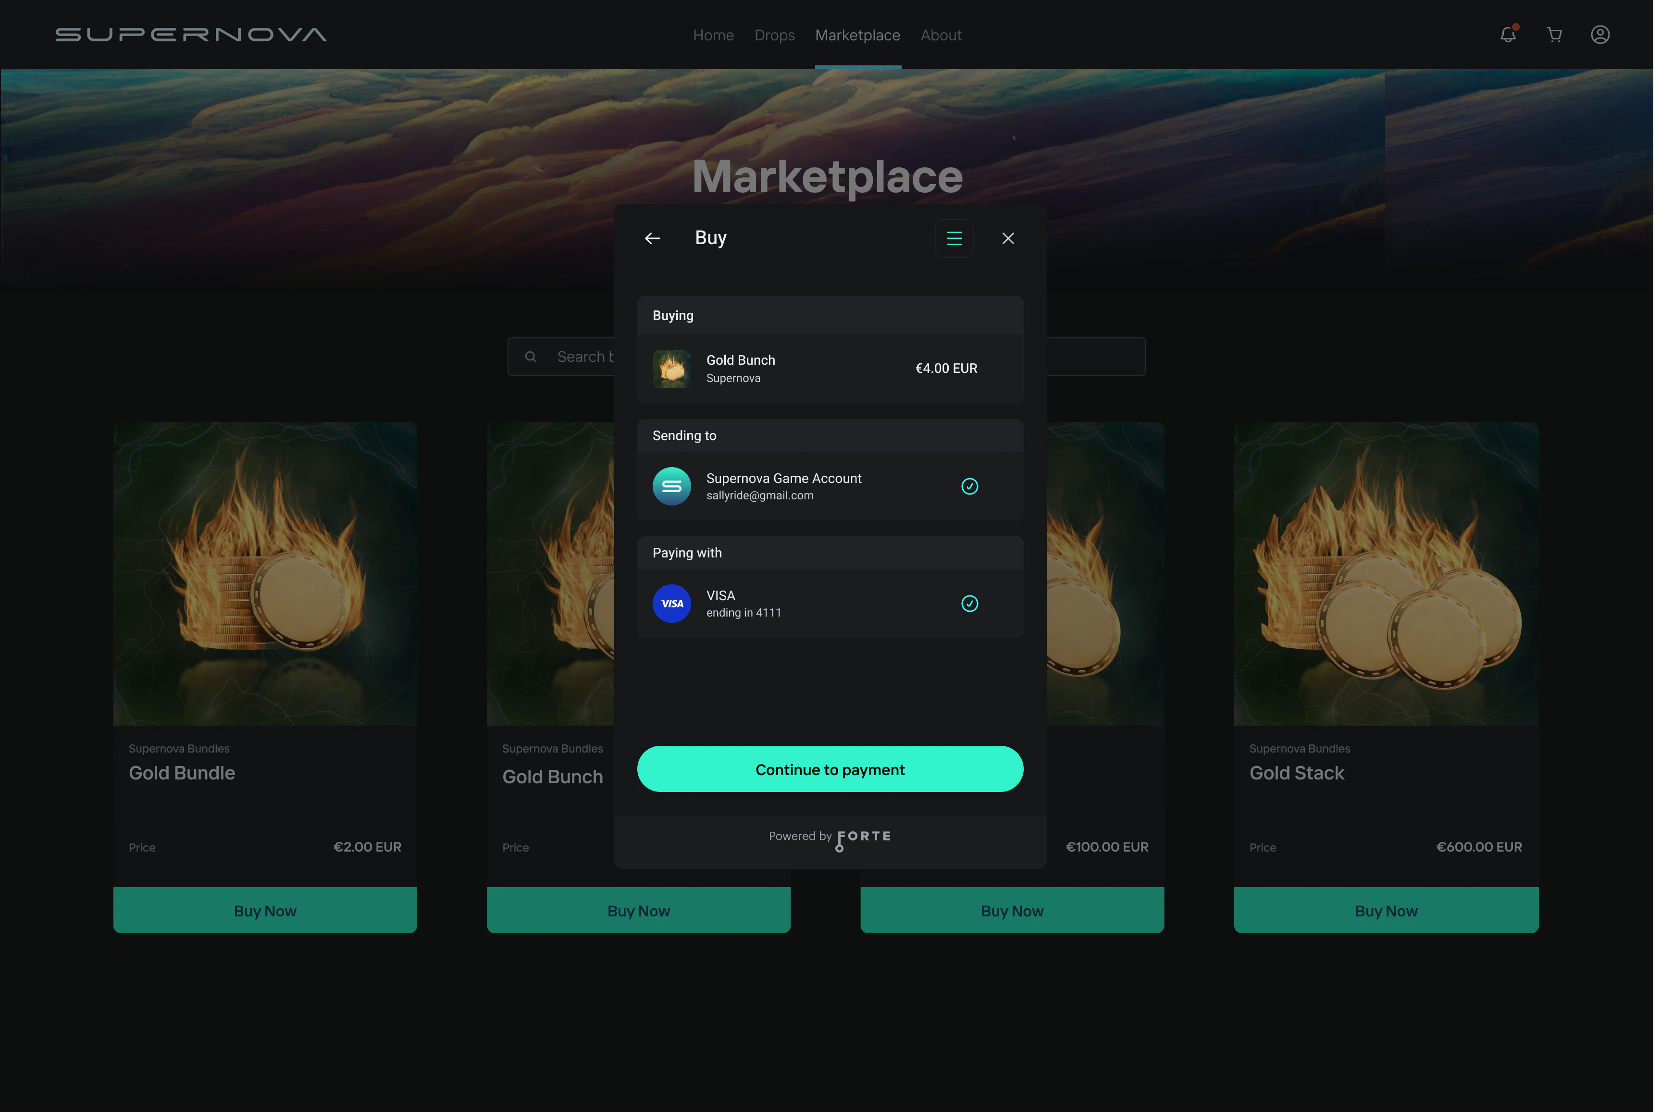Click Buy Now for Gold Stack
1661x1112 pixels.
[x=1386, y=911]
